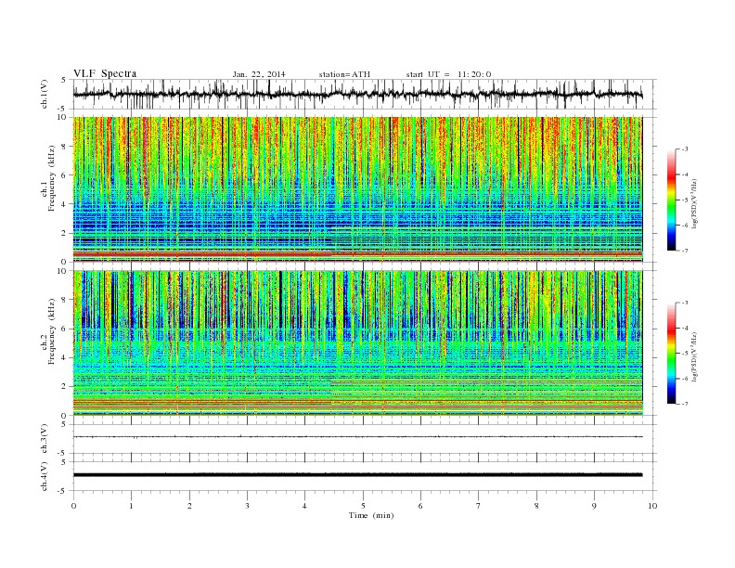Click the ch.2 PSD color scale bar
The height and width of the screenshot is (568, 735).
point(672,354)
